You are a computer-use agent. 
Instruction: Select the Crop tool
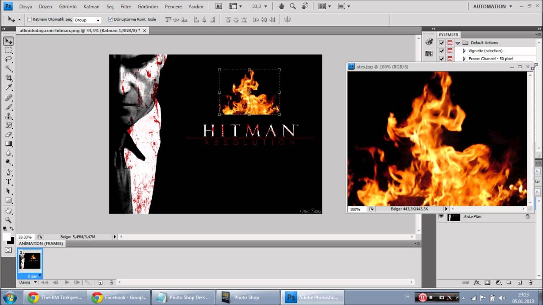click(8, 78)
